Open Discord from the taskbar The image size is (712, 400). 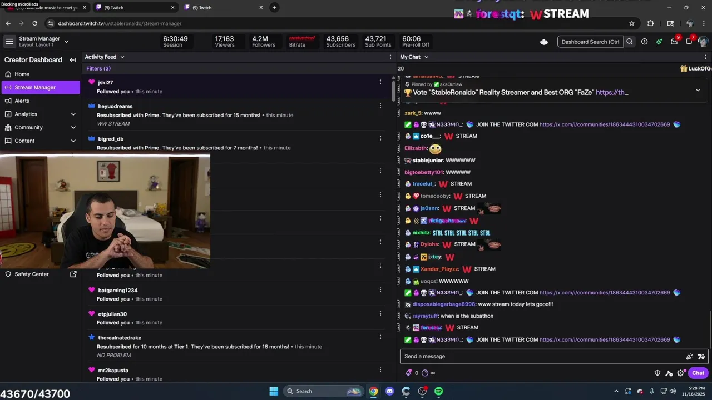point(389,391)
